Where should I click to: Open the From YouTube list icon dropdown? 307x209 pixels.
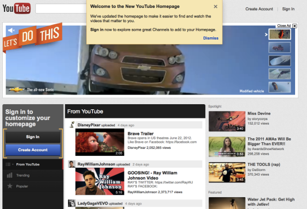[10, 164]
